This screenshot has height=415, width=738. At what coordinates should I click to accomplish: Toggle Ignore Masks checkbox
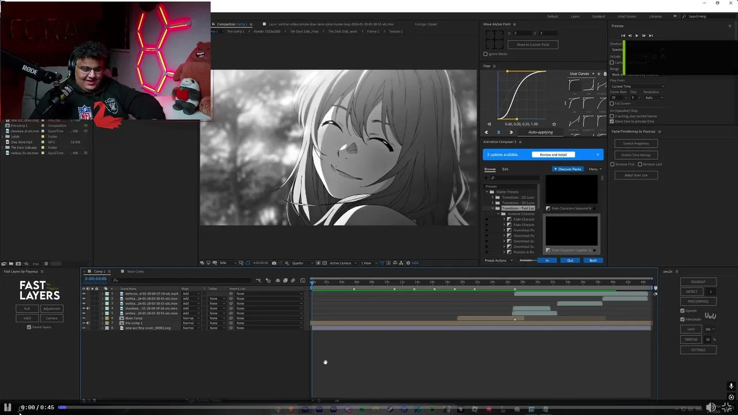(x=485, y=54)
